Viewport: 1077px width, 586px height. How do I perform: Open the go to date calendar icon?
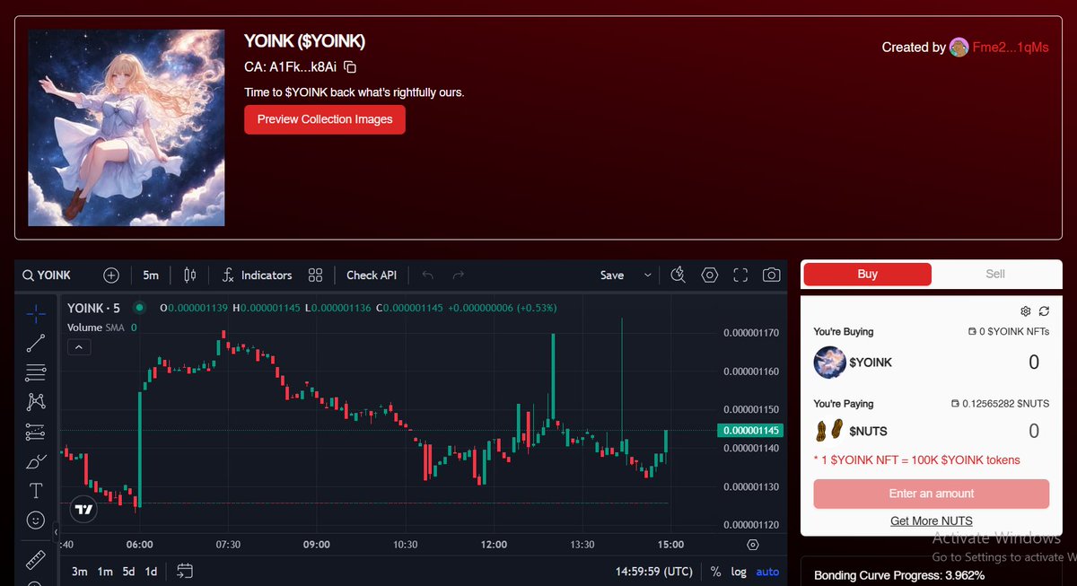[x=185, y=571]
